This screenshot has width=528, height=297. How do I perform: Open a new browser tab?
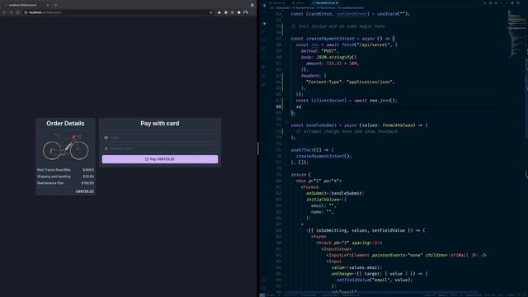55,5
